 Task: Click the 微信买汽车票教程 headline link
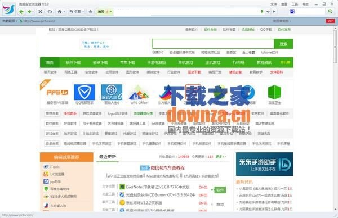click(167, 167)
